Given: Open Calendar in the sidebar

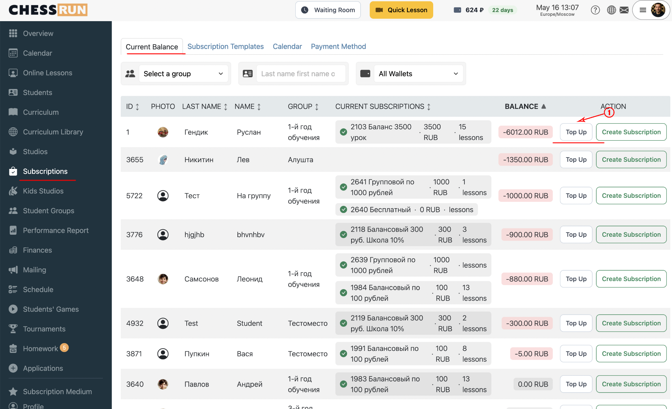Looking at the screenshot, I should pyautogui.click(x=37, y=53).
